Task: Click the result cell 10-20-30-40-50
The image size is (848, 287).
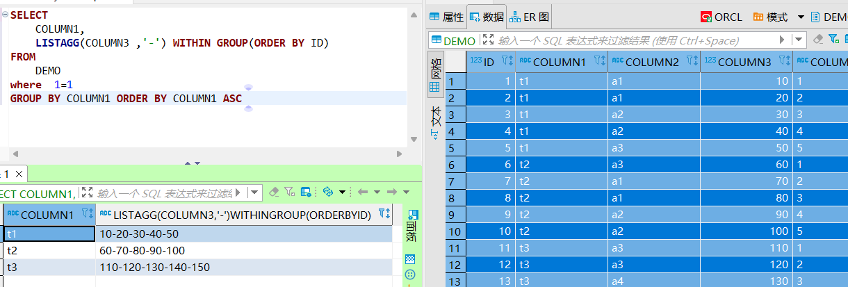Action: pos(244,234)
